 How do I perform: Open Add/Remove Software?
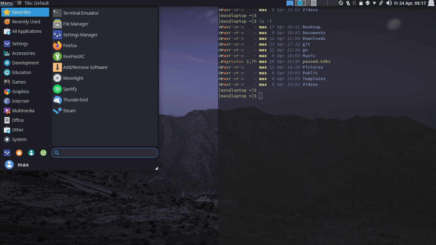click(x=105, y=67)
